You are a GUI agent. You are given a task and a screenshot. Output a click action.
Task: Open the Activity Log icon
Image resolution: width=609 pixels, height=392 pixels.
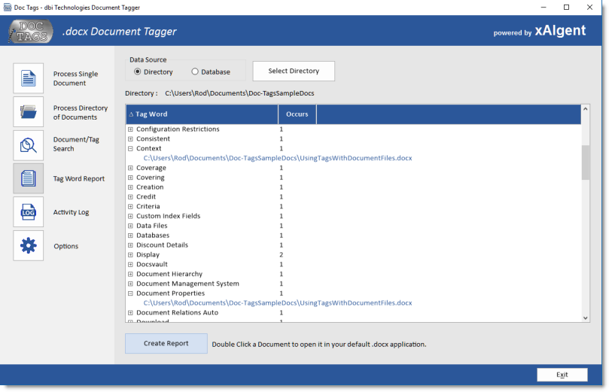pyautogui.click(x=29, y=212)
